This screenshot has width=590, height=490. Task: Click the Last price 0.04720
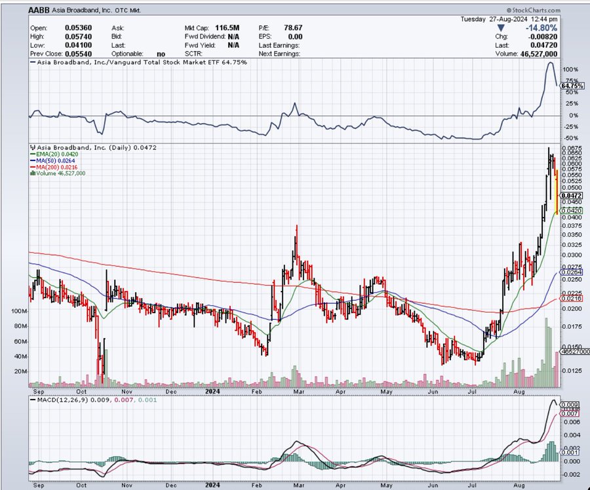click(544, 45)
